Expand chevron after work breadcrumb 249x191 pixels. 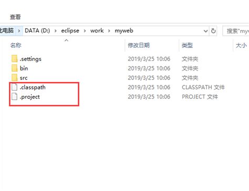[x=109, y=31]
